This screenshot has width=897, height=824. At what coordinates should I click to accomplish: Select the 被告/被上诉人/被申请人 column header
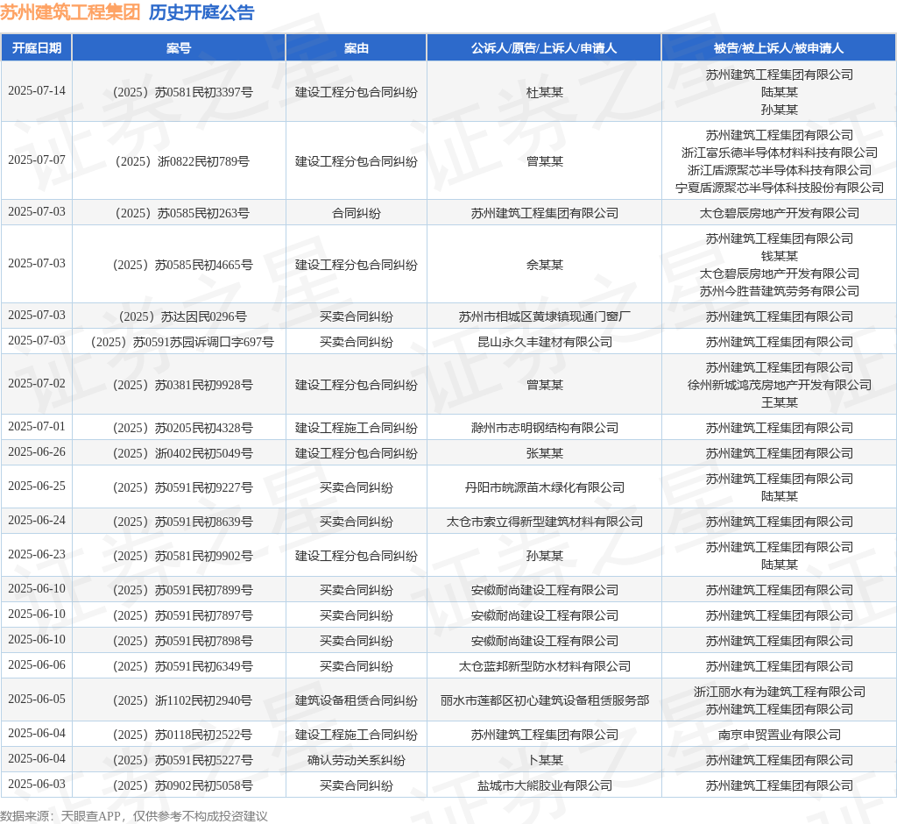pyautogui.click(x=779, y=48)
